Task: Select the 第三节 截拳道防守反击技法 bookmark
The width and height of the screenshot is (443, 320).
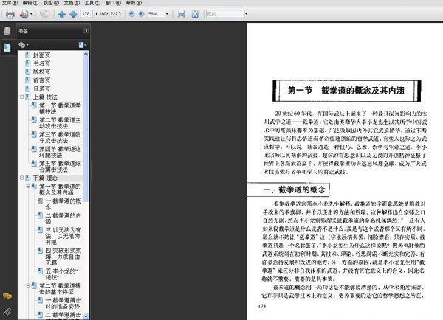Action: click(x=60, y=137)
